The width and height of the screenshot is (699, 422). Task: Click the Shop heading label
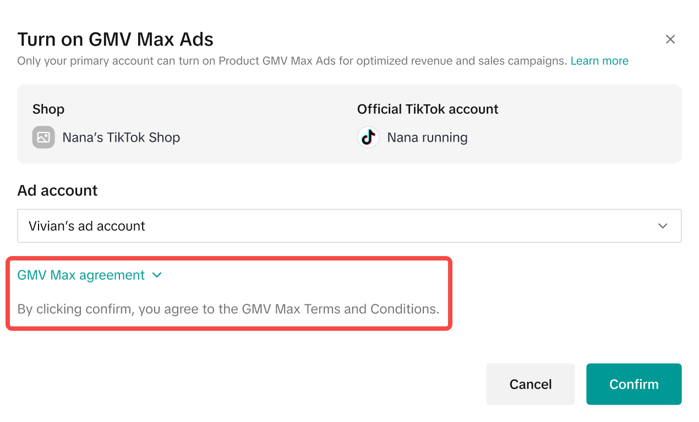pos(48,109)
